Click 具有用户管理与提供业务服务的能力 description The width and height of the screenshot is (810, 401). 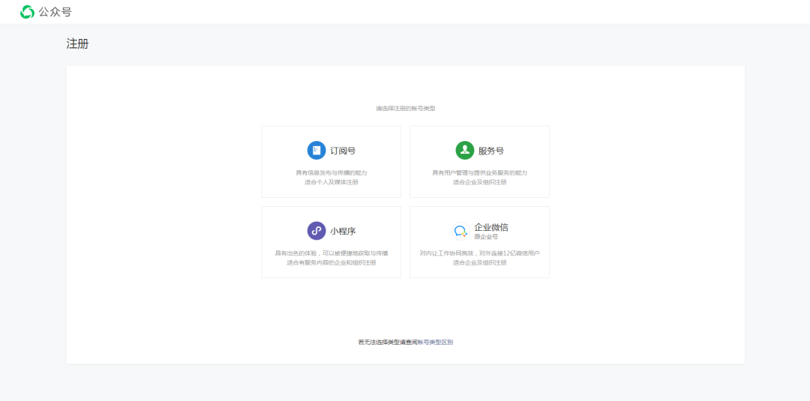[480, 173]
